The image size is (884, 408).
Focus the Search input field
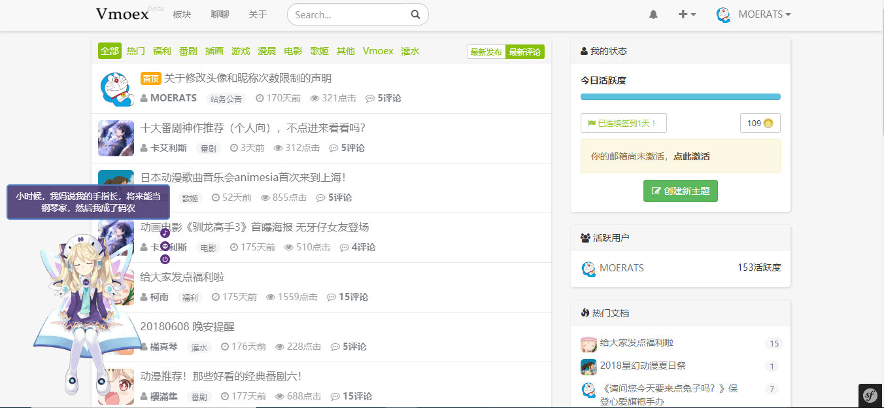(347, 14)
